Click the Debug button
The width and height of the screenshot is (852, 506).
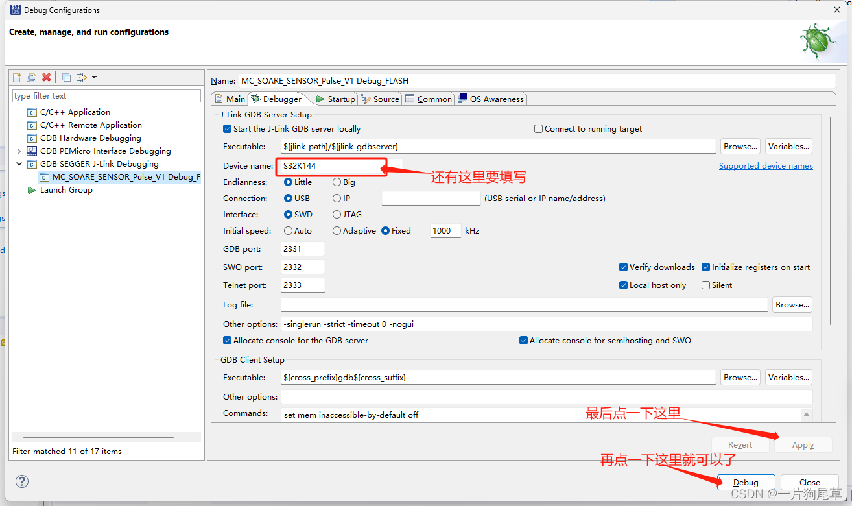point(746,483)
